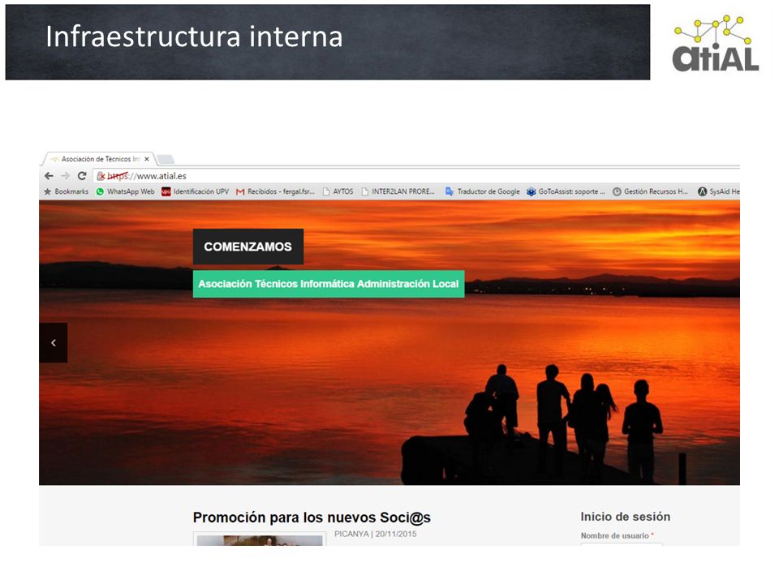Viewport: 779px width, 584px height.
Task: Click the insecure https lock icon
Action: tap(101, 176)
